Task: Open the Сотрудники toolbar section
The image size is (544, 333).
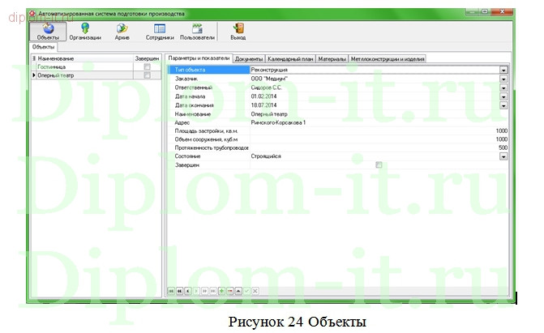Action: (x=160, y=32)
